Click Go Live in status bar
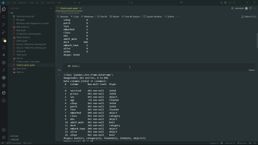 [x=242, y=143]
